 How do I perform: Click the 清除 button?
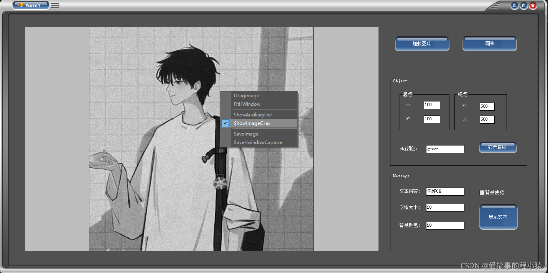489,44
